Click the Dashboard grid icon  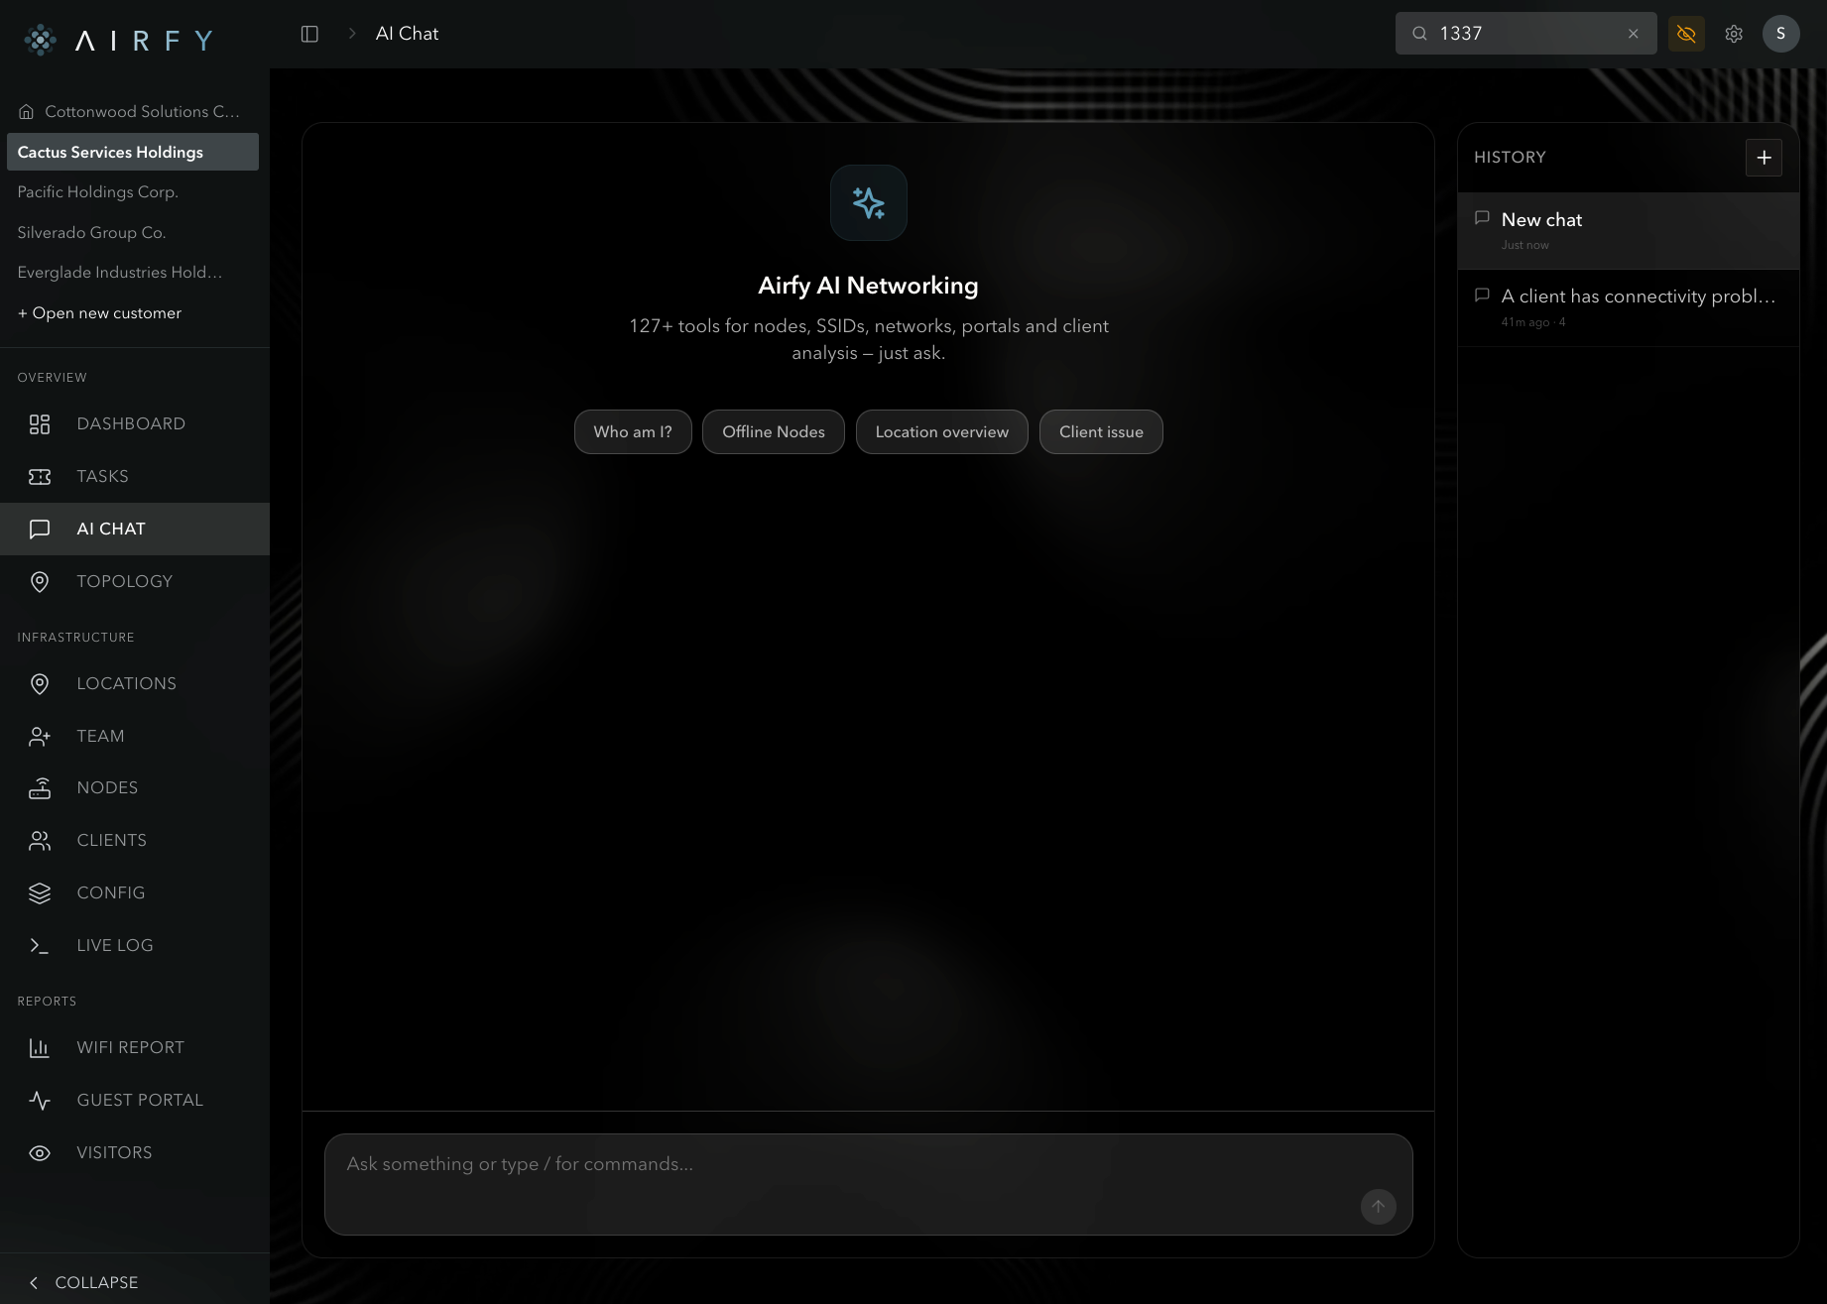click(40, 424)
